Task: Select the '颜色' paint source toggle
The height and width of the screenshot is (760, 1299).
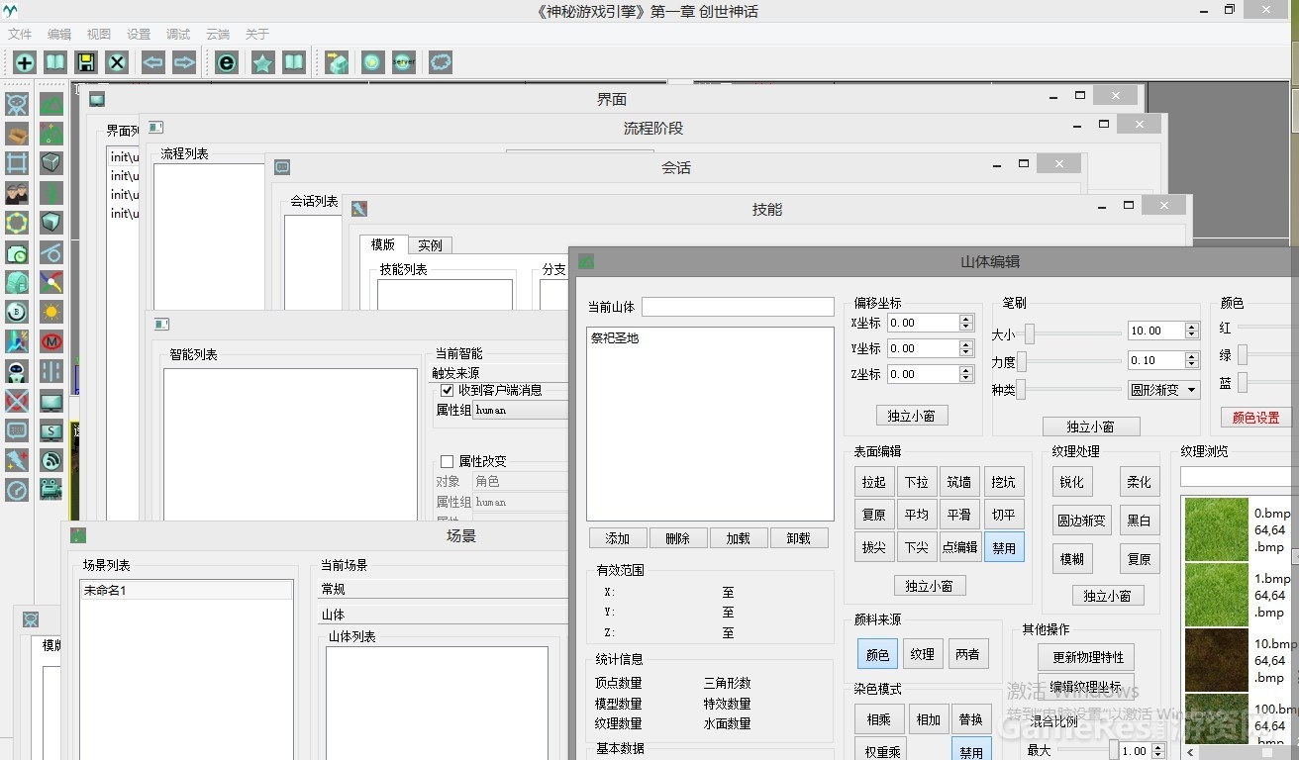Action: coord(878,653)
